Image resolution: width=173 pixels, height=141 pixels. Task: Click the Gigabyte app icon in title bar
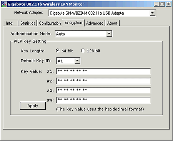point(4,4)
